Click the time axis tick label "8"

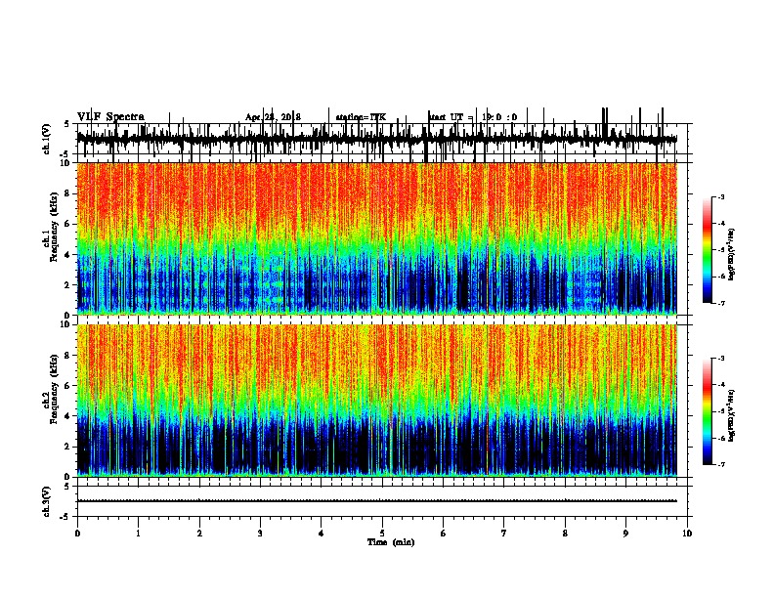coord(565,534)
